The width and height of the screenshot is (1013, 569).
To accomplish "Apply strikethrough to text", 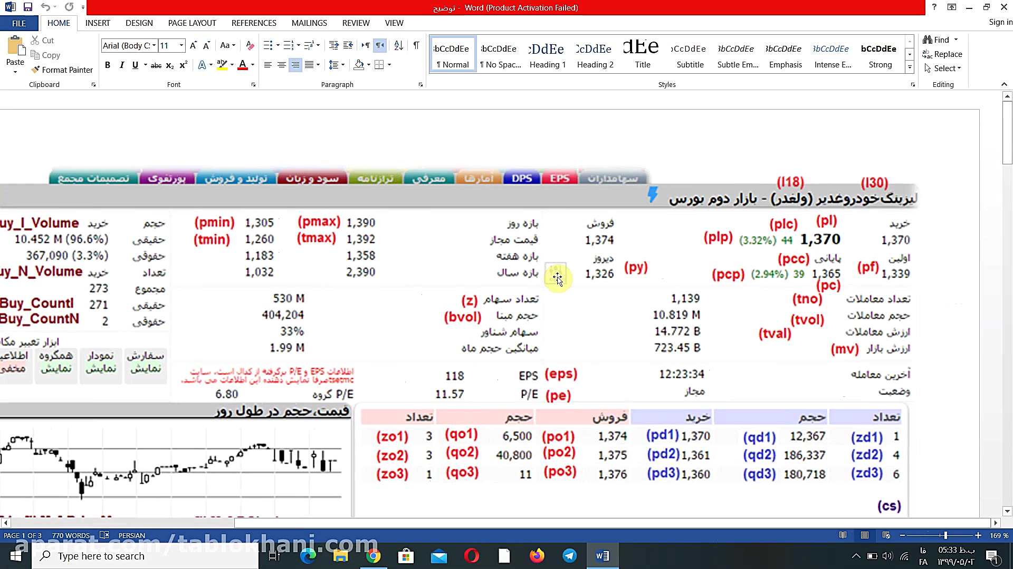I will click(156, 65).
